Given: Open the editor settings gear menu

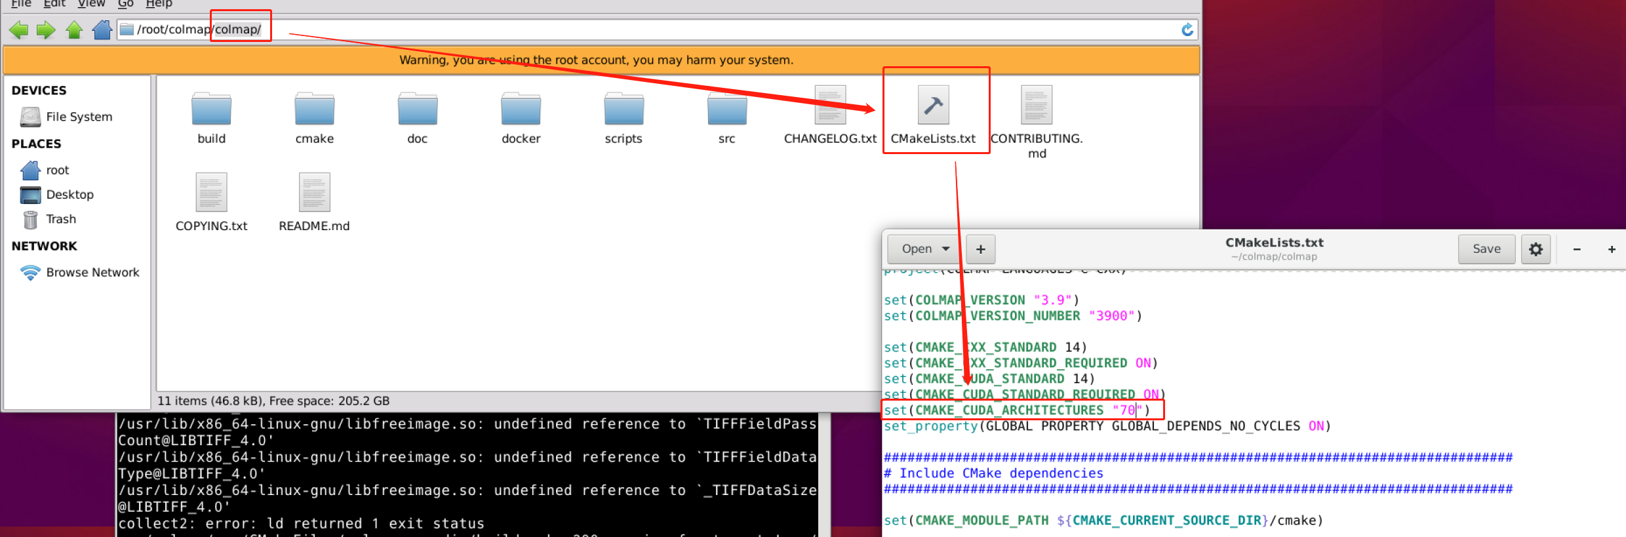Looking at the screenshot, I should 1536,249.
